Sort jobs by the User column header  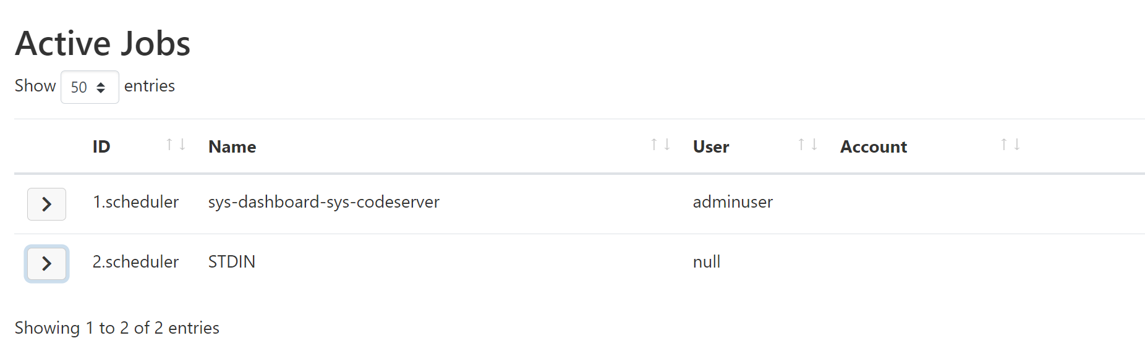(710, 146)
